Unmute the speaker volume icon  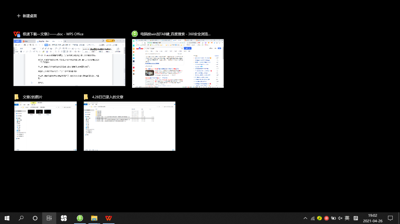(340, 218)
